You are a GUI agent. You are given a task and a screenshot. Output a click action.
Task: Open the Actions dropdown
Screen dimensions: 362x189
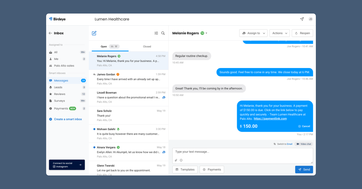pyautogui.click(x=279, y=33)
